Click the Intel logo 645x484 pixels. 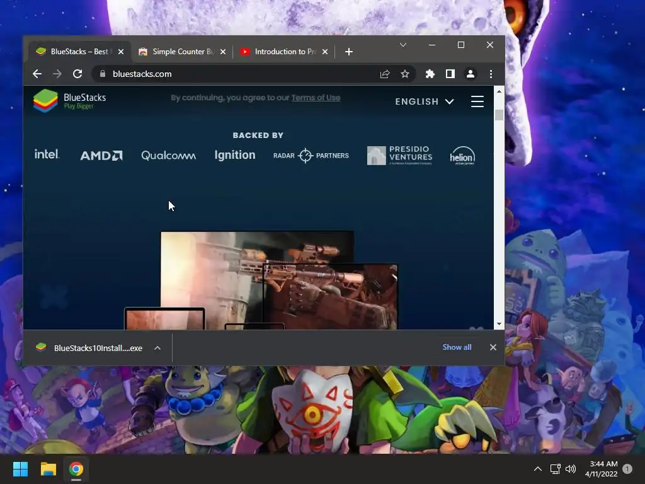coord(47,155)
